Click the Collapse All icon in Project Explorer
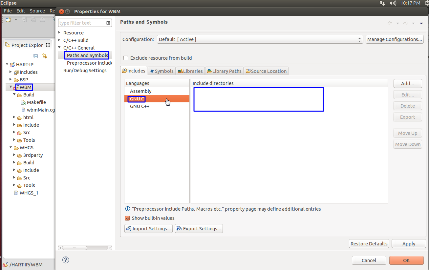 coord(35,56)
